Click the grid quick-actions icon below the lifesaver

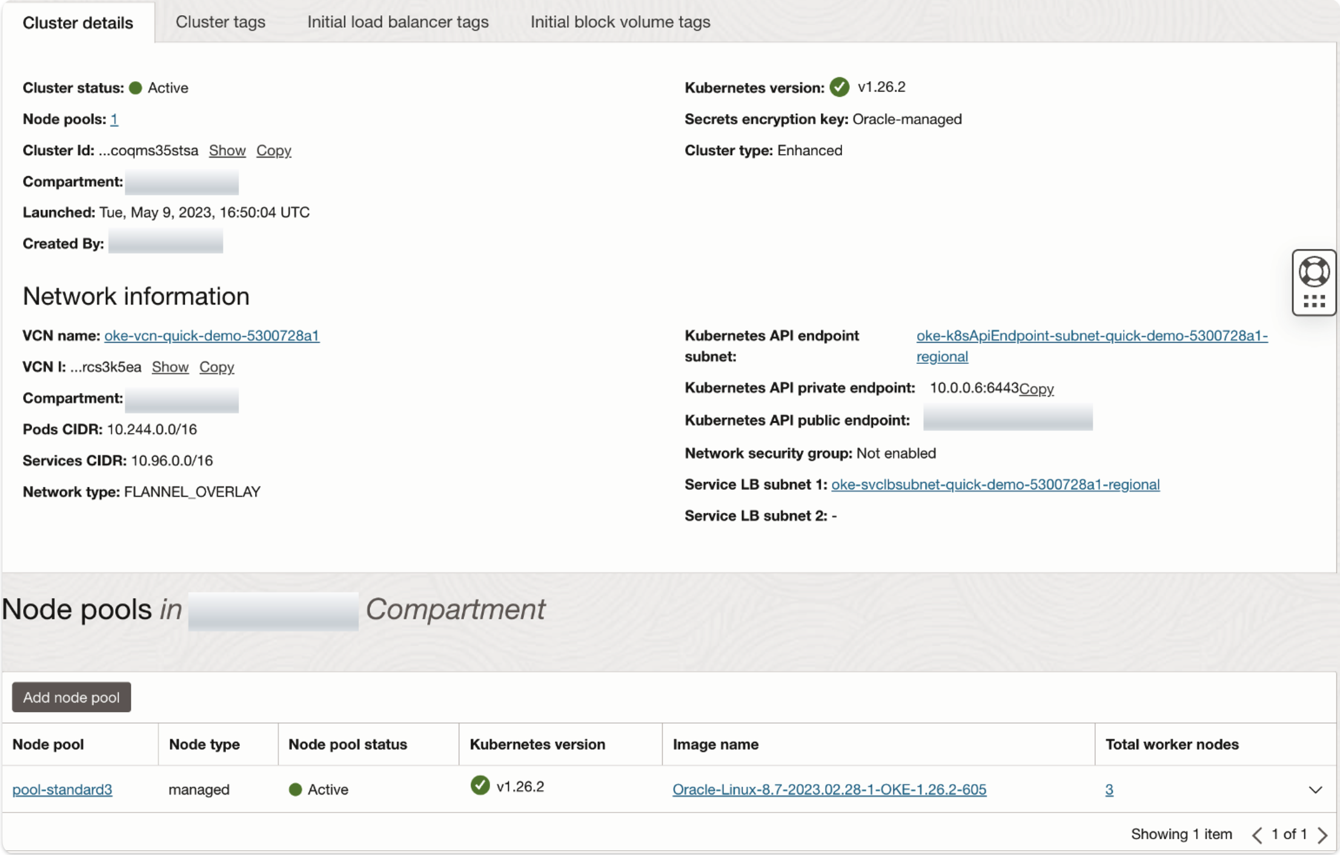pos(1313,300)
